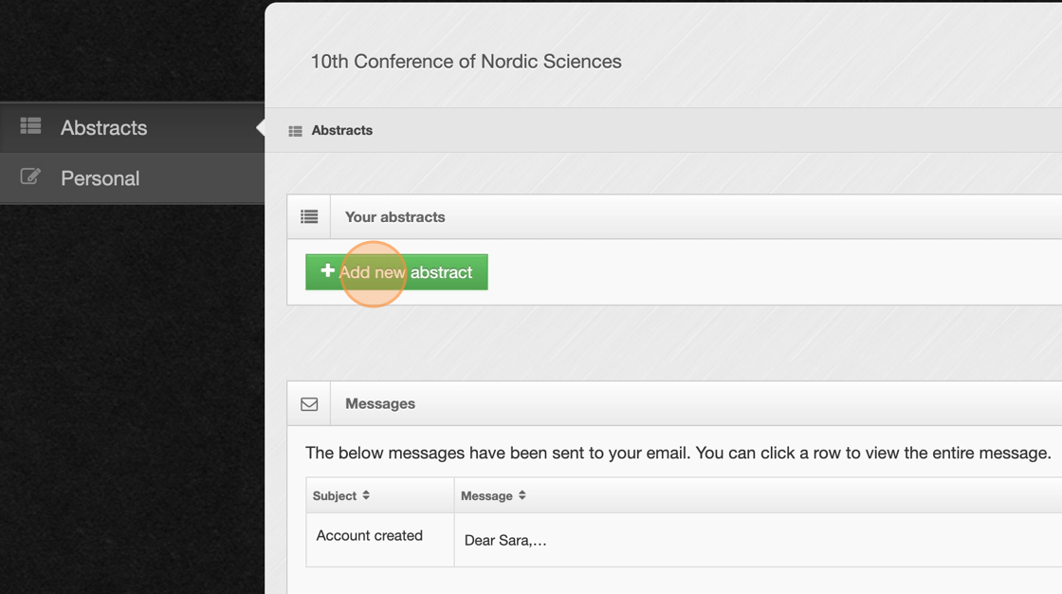Open the Abstracts sidebar menu item
Image resolution: width=1062 pixels, height=594 pixels.
(103, 128)
